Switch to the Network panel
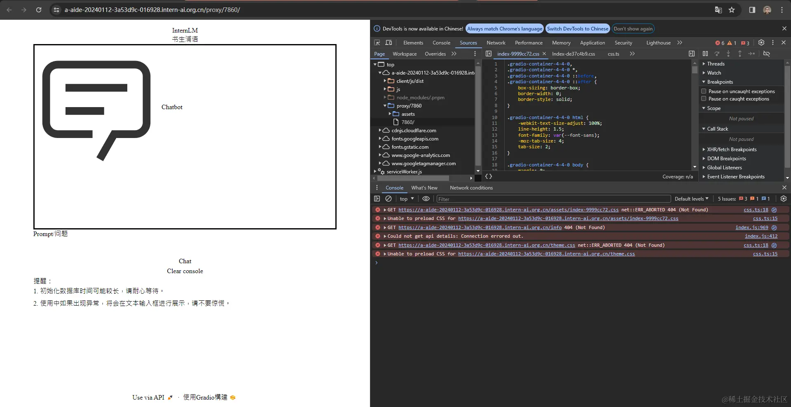This screenshot has width=791, height=407. pyautogui.click(x=496, y=43)
